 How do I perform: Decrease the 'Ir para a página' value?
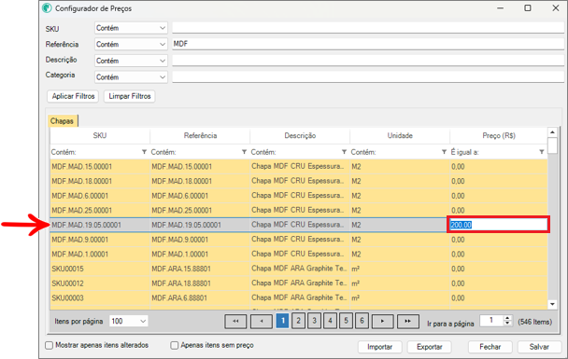[x=507, y=323]
